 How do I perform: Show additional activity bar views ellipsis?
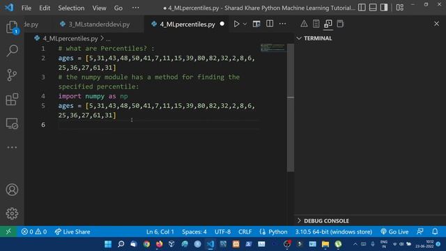(12, 147)
